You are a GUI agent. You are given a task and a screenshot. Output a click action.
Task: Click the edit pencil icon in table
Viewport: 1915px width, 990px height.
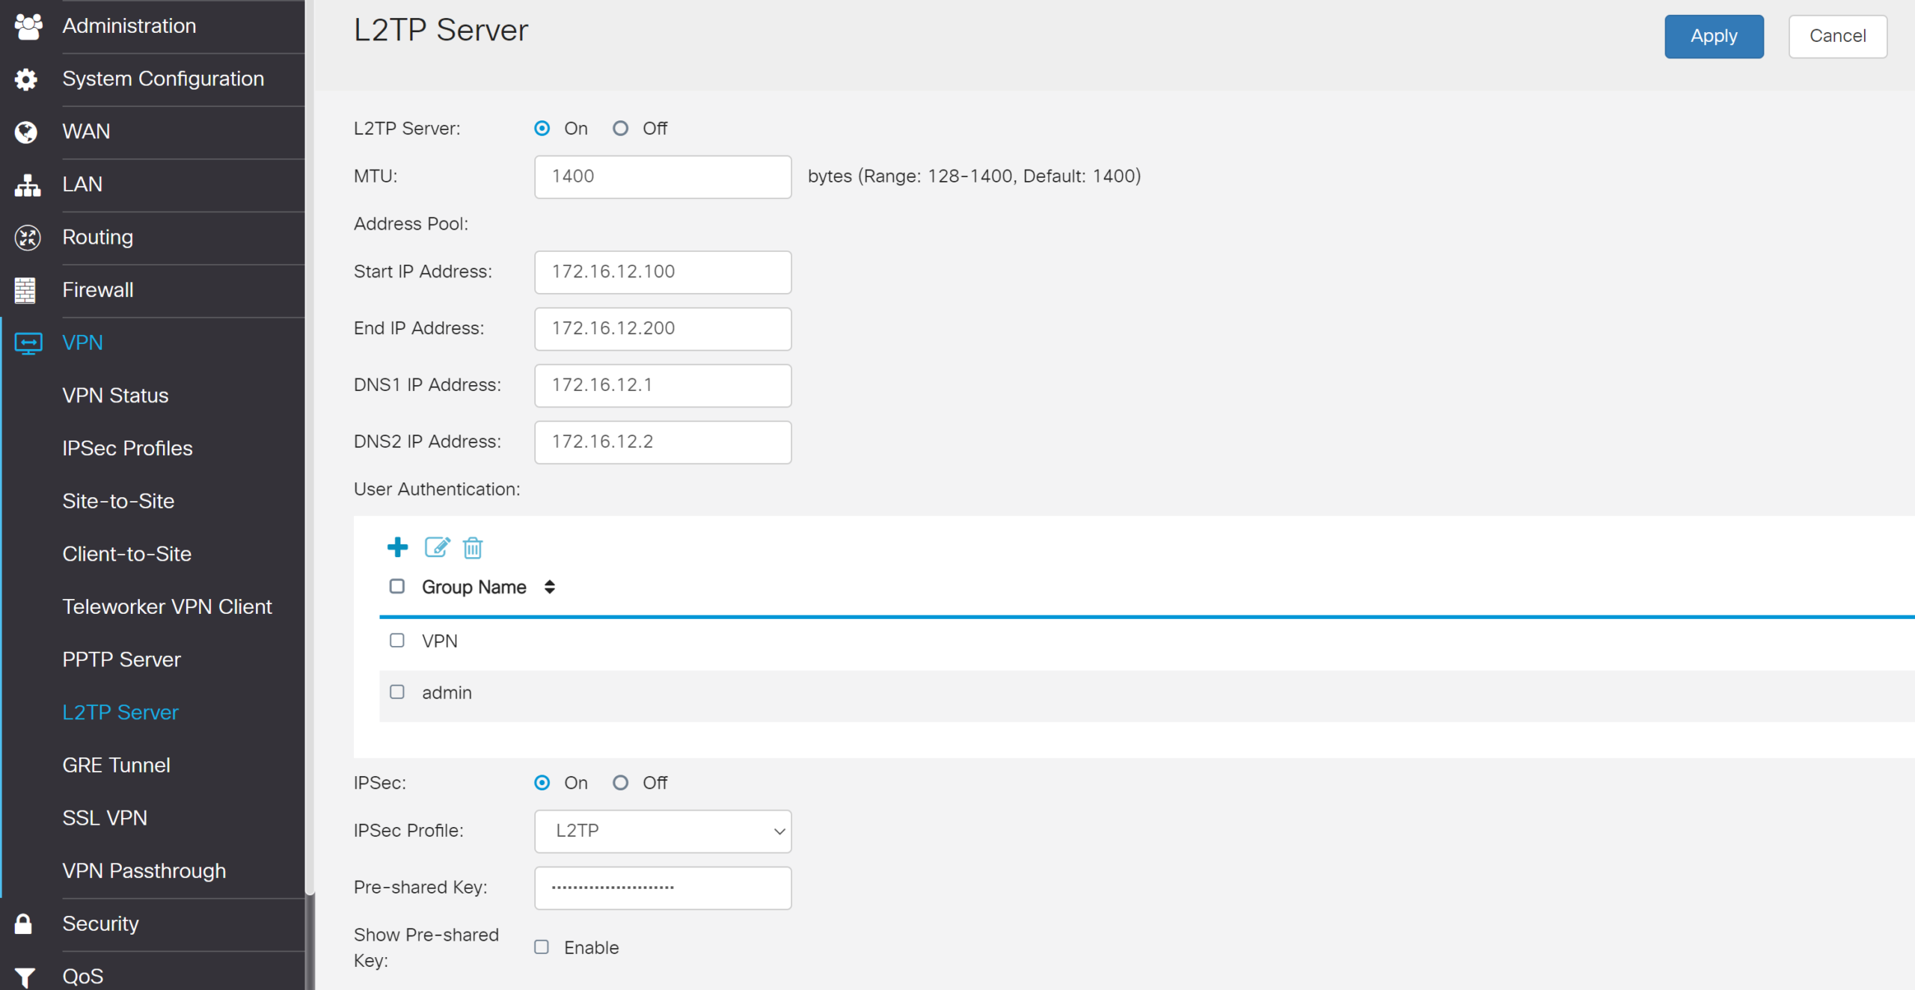point(437,547)
